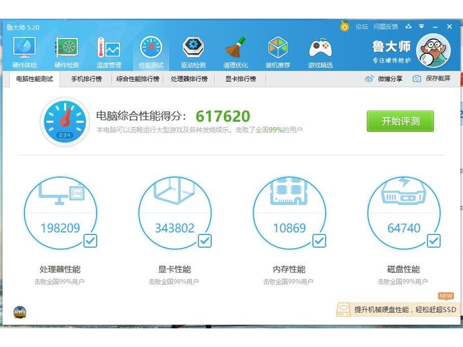Image resolution: width=463 pixels, height=347 pixels.
Task: Open the 问题反馈 feedback link
Action: (385, 26)
